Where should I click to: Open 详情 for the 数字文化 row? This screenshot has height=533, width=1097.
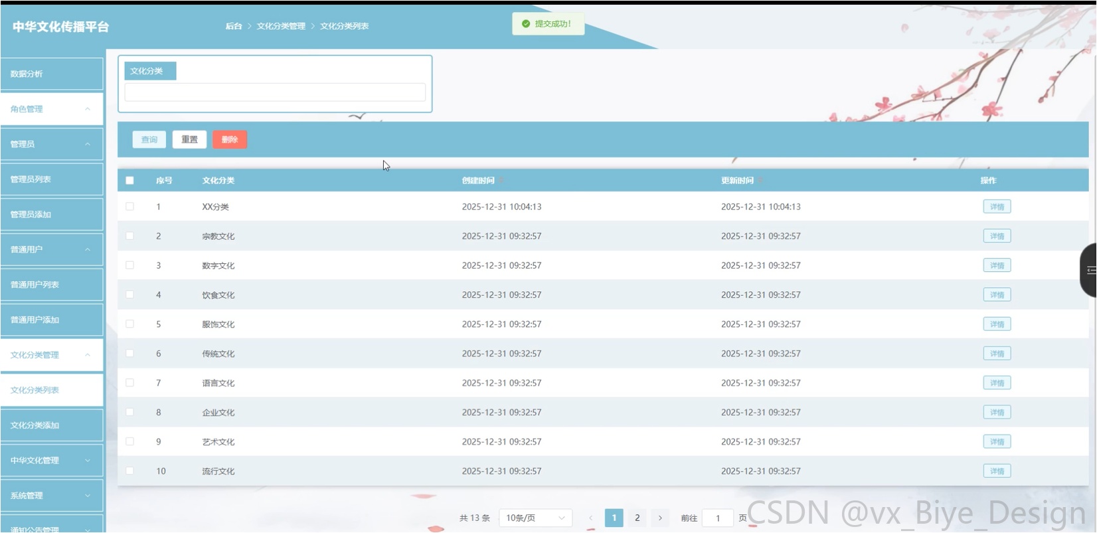tap(997, 265)
